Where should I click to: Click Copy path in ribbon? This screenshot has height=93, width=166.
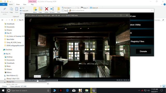[x=24, y=11]
